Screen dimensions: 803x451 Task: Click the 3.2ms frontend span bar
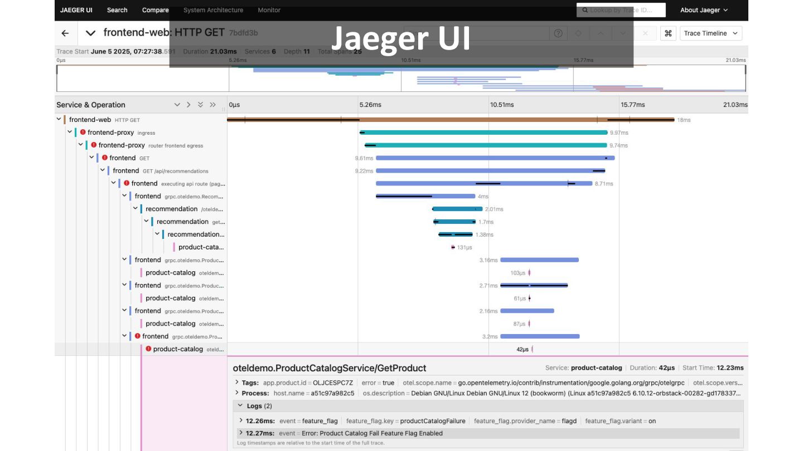(x=540, y=336)
